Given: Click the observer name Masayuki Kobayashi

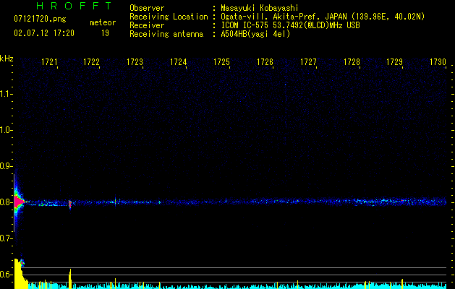Looking at the screenshot, I should click(x=260, y=8).
